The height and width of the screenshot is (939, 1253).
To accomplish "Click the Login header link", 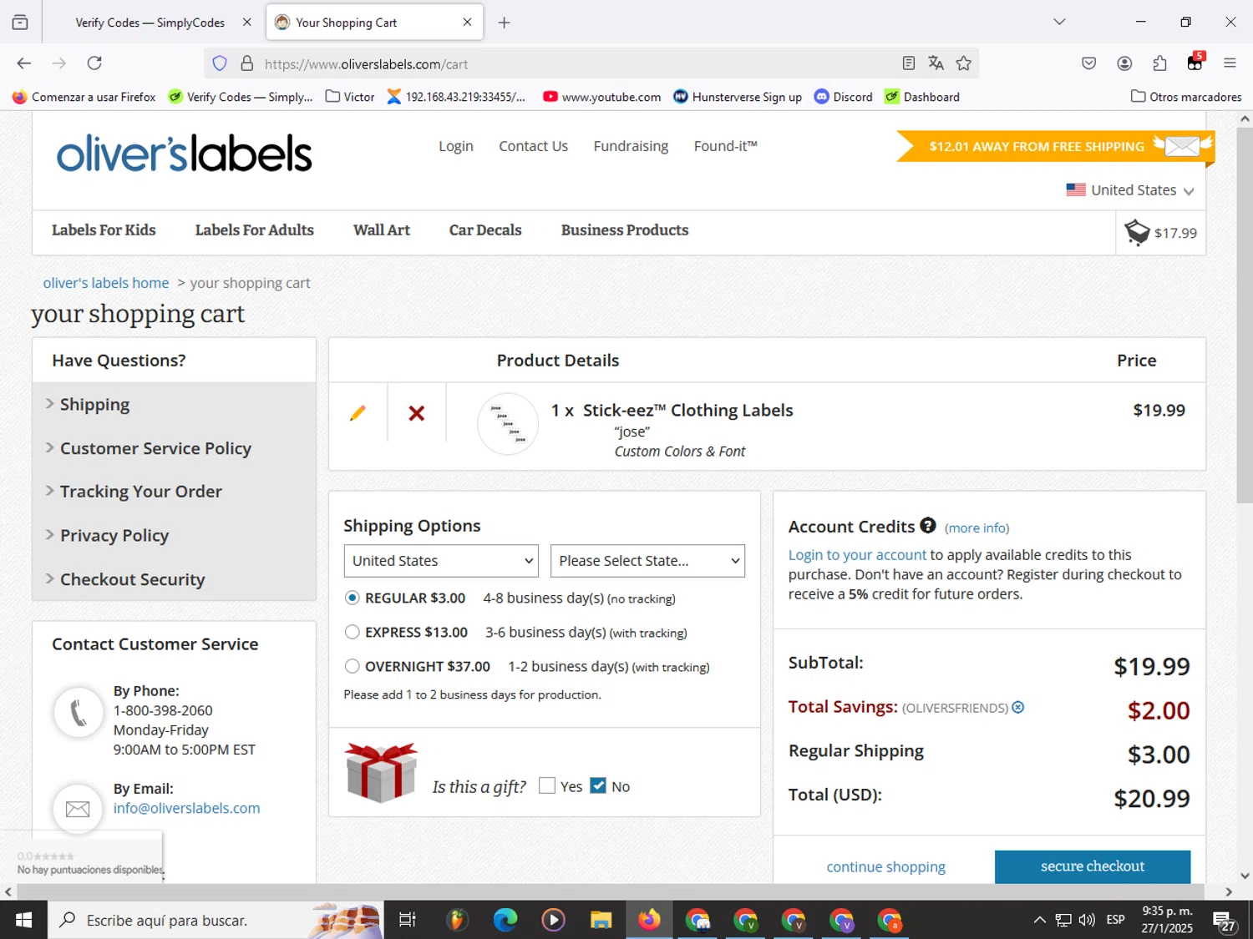I will click(456, 146).
